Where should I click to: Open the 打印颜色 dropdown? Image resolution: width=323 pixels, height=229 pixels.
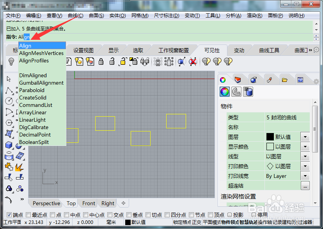point(305,166)
